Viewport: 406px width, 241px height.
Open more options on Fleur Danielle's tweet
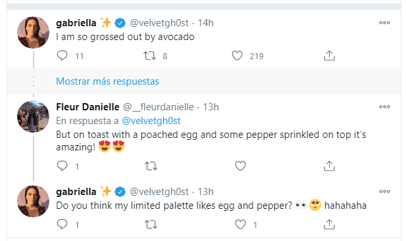(x=384, y=106)
